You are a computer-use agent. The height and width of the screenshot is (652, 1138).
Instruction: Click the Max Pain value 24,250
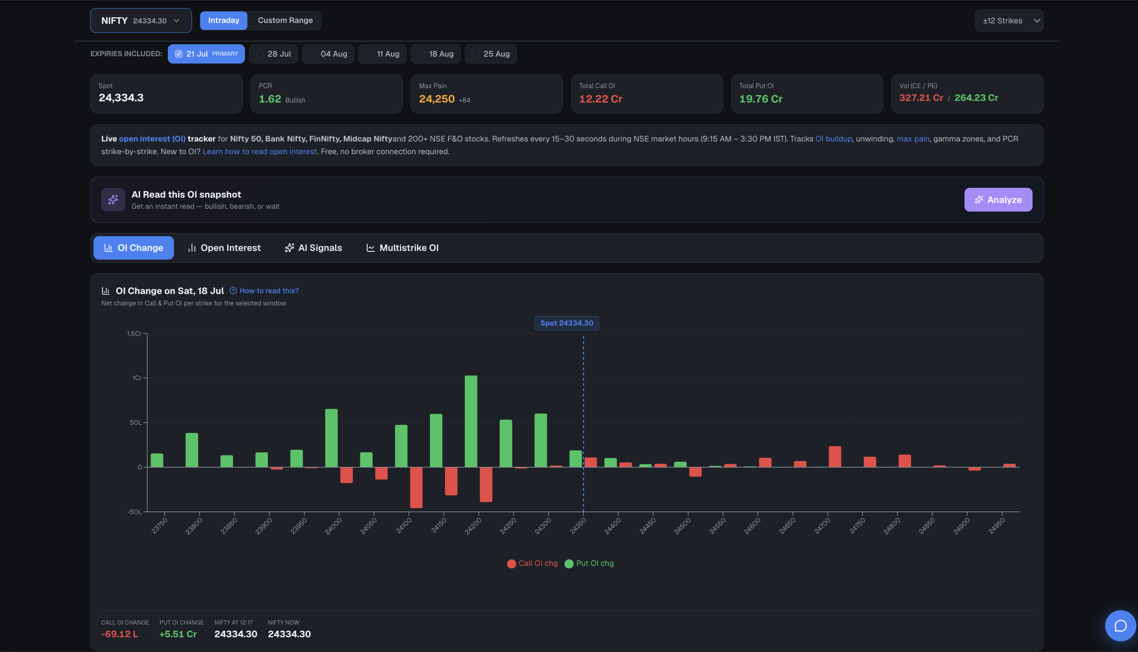(x=436, y=99)
